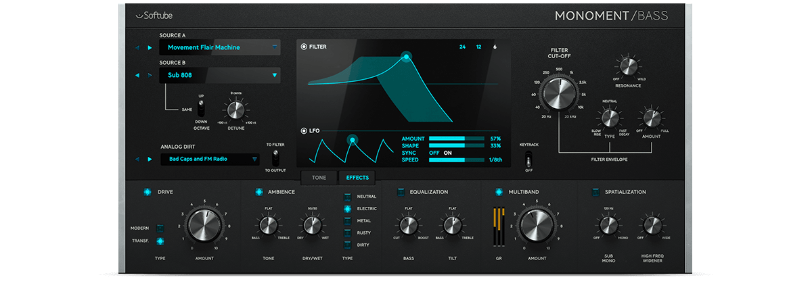This screenshot has width=812, height=292.
Task: Open the Source B Sub 808 dropdown
Action: click(220, 75)
